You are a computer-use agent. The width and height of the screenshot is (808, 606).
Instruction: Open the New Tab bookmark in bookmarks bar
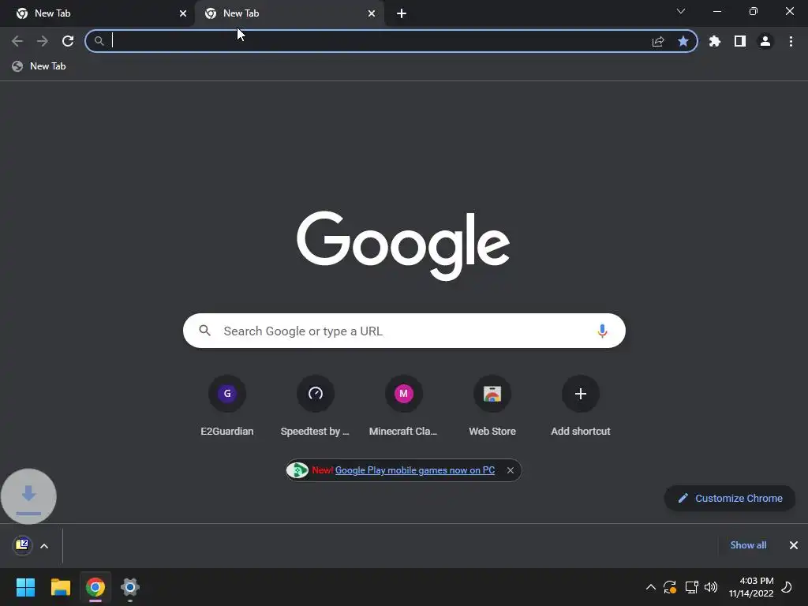pyautogui.click(x=39, y=66)
